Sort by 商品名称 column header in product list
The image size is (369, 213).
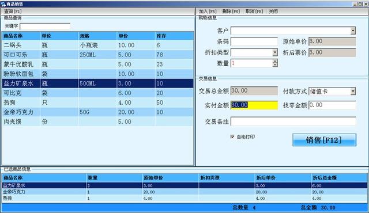21,36
